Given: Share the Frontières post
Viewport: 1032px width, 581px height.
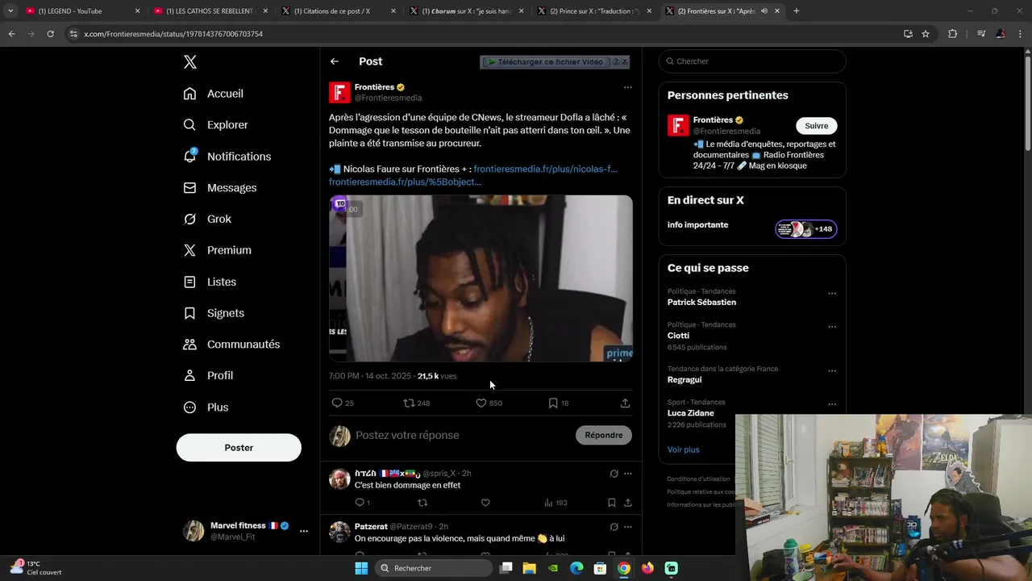Looking at the screenshot, I should coord(625,403).
